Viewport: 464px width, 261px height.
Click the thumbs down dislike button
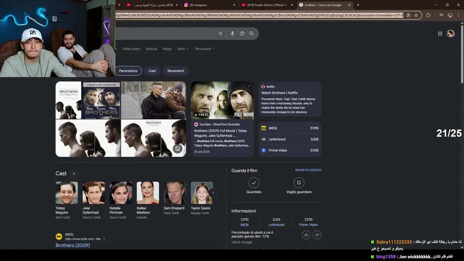[x=317, y=235]
